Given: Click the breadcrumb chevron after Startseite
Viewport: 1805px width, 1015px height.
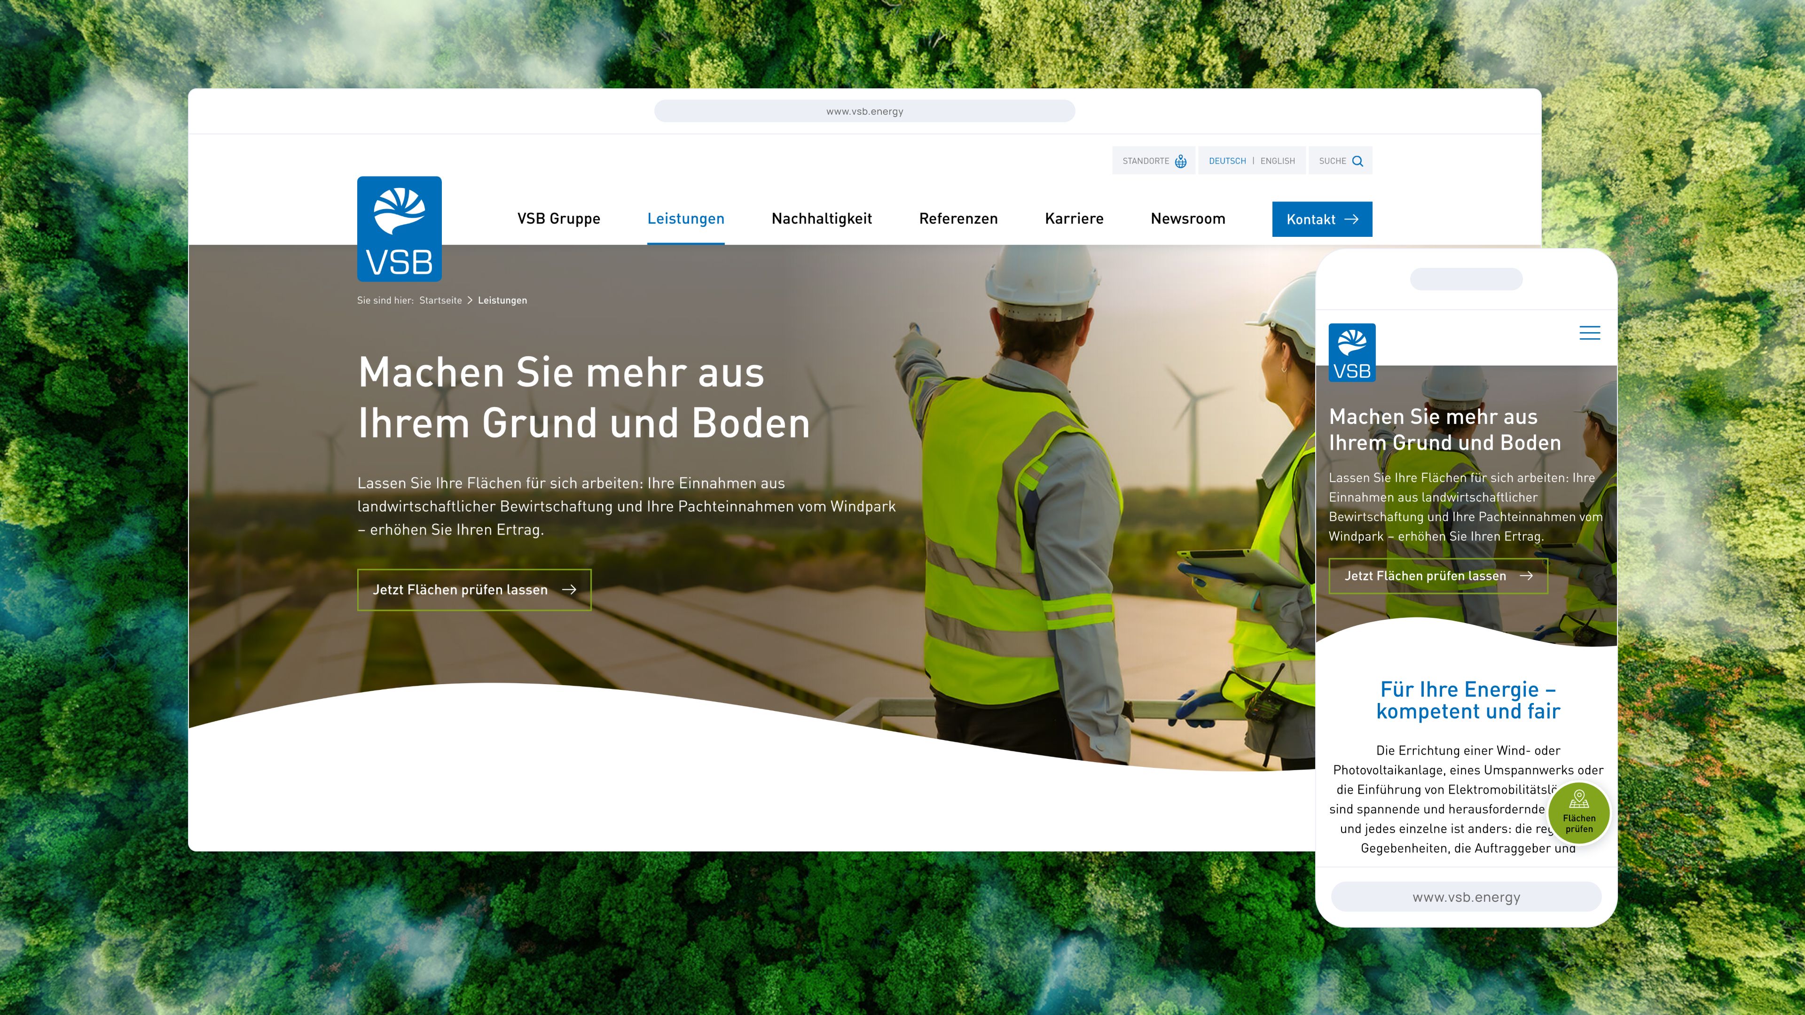Looking at the screenshot, I should click(x=470, y=301).
